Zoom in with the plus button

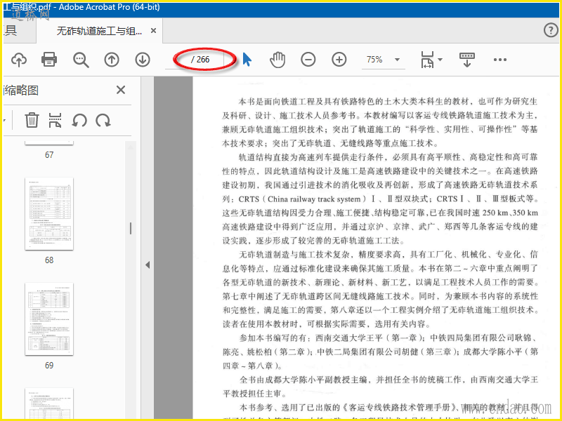(x=339, y=60)
